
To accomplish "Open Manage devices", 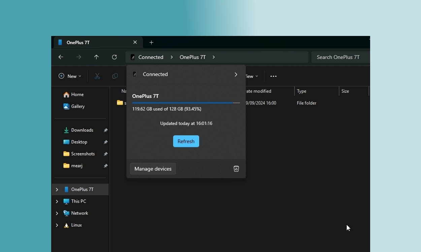I will 153,169.
